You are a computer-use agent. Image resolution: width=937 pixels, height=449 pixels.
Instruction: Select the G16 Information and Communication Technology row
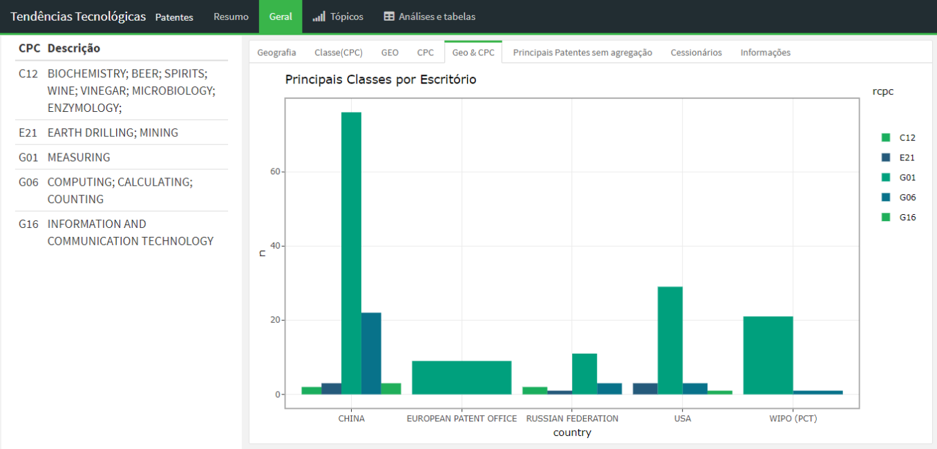point(122,233)
